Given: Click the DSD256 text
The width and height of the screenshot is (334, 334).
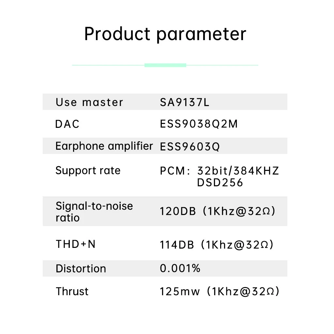Looking at the screenshot, I should [220, 183].
